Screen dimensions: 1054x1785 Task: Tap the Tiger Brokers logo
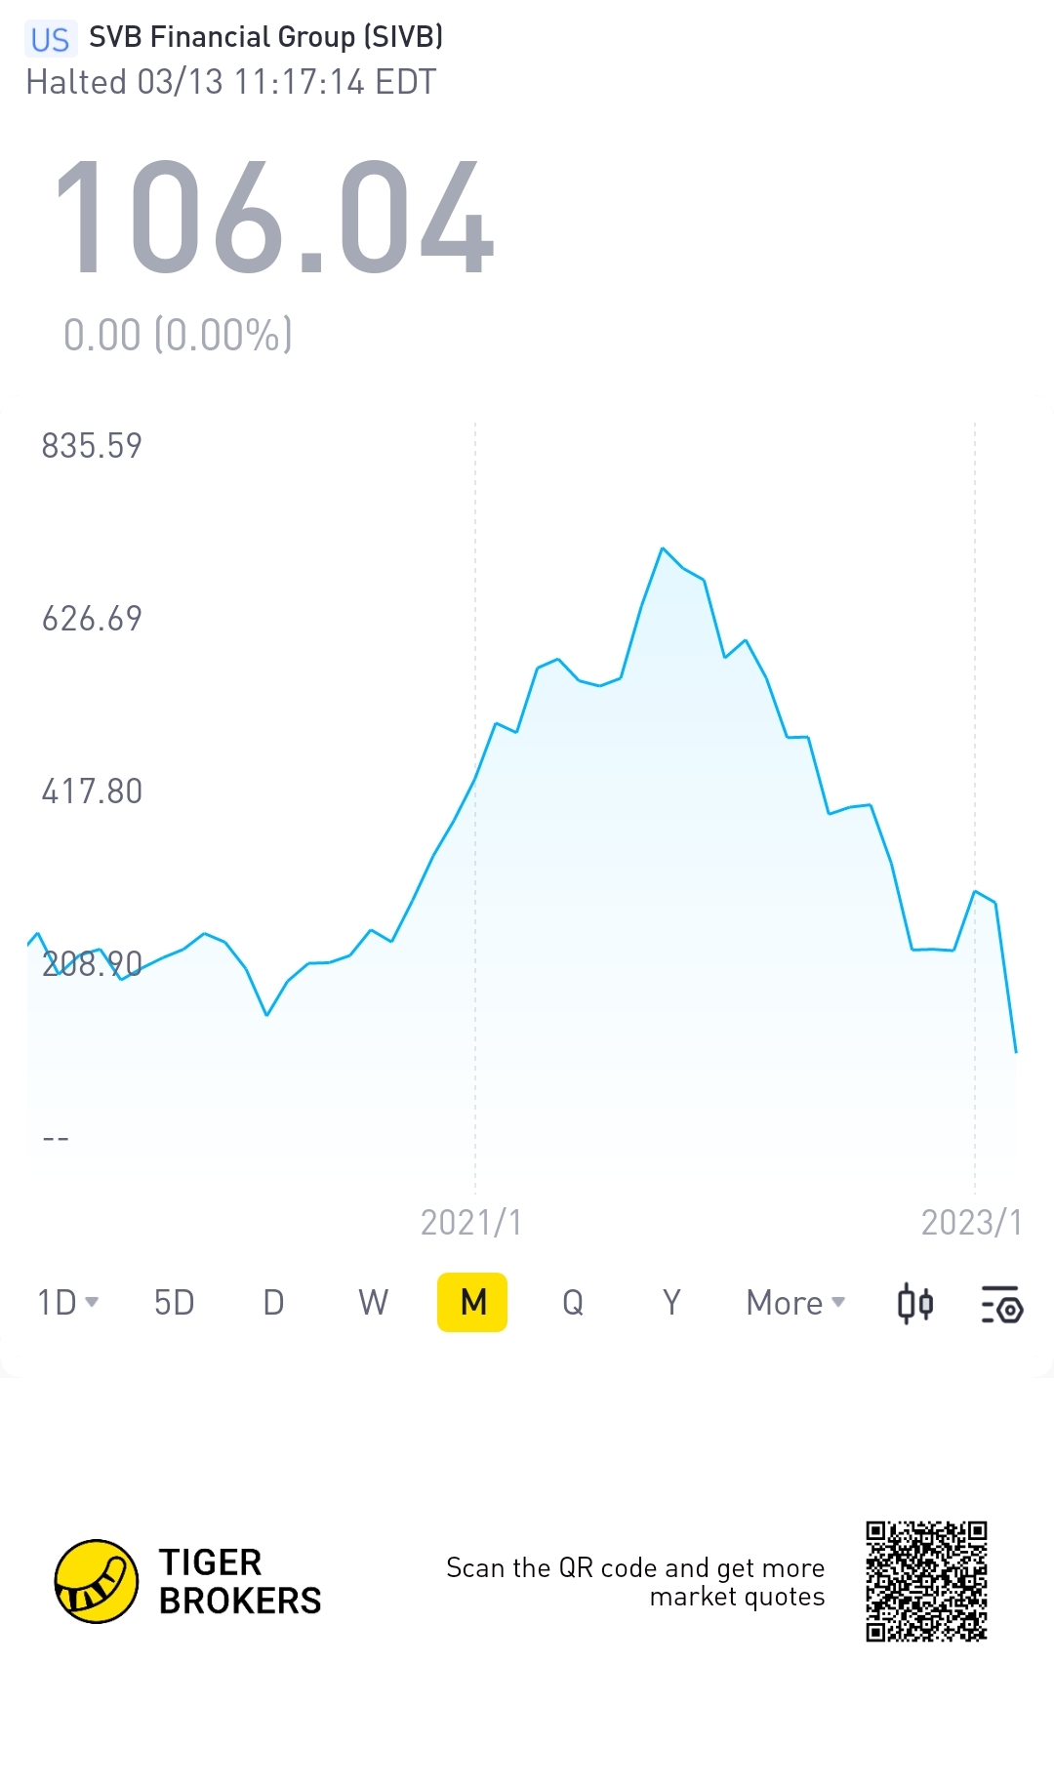click(x=97, y=1581)
